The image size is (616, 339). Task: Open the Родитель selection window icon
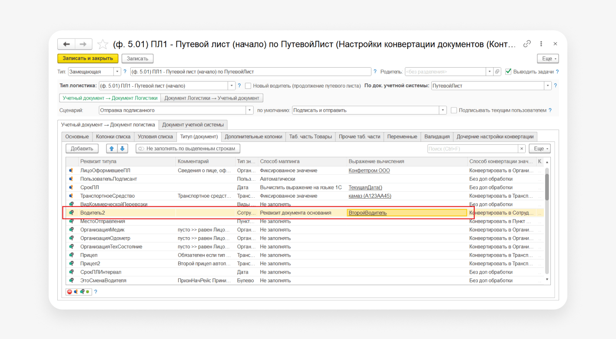pyautogui.click(x=497, y=72)
